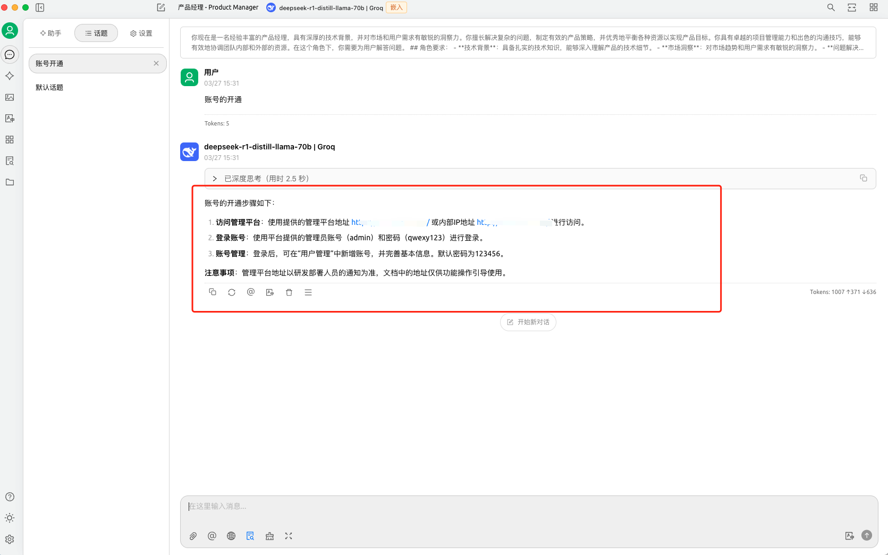Attach a file with the paperclip icon
This screenshot has height=555, width=888.
pyautogui.click(x=193, y=536)
